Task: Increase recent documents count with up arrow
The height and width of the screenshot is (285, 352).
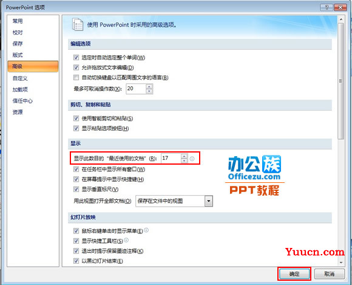Action: (x=184, y=156)
